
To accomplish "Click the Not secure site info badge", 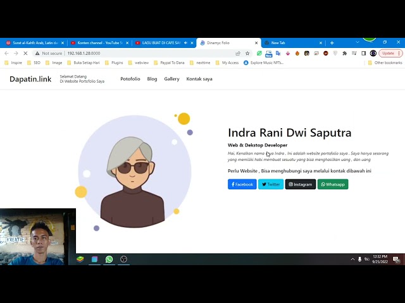I will coord(49,53).
